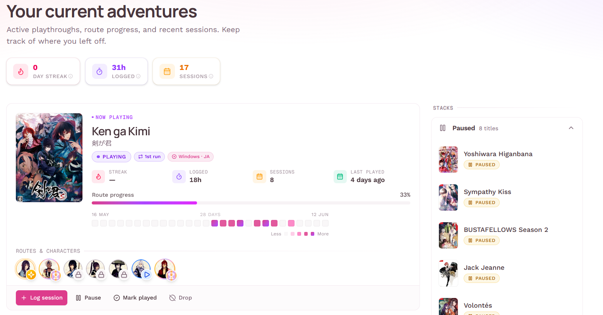Click the '28 DAYS' heatmap label
The width and height of the screenshot is (603, 315).
pos(210,215)
